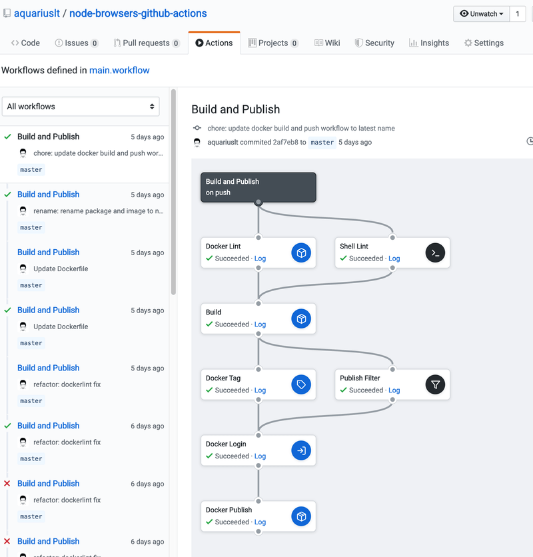Click the Build and Publish on push node
Viewport: 533px width, 557px height.
[x=259, y=187]
